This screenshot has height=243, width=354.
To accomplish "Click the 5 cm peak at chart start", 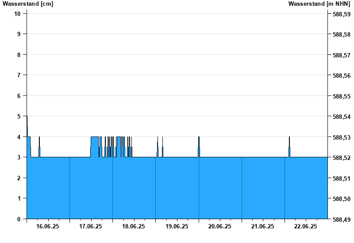I will pyautogui.click(x=27, y=121).
